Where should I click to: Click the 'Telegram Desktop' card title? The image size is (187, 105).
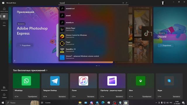coord(50,90)
